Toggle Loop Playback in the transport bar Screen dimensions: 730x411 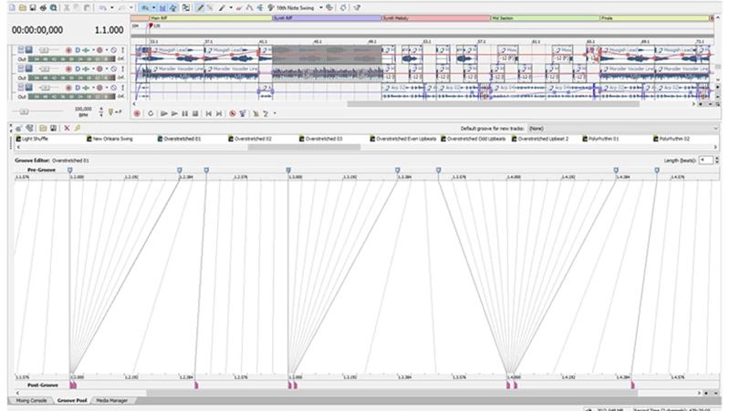(x=151, y=113)
